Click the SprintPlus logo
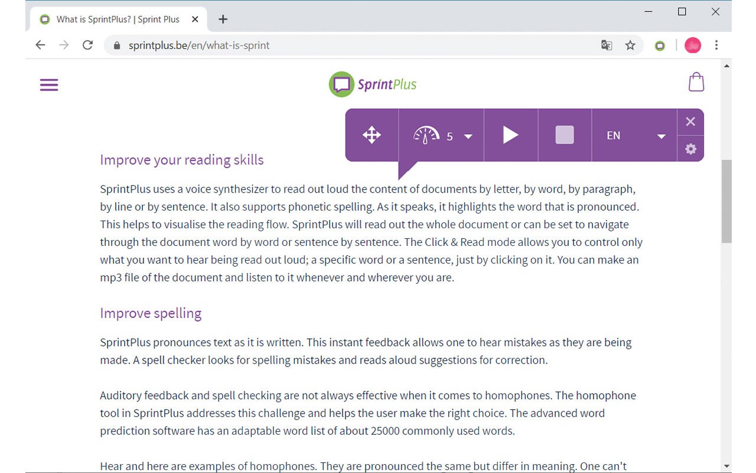Viewport: 756px width, 473px height. click(373, 84)
